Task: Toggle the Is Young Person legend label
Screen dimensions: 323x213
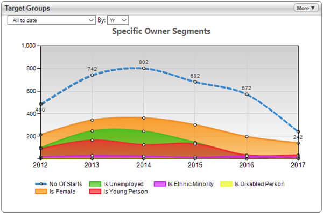Action: [x=125, y=192]
